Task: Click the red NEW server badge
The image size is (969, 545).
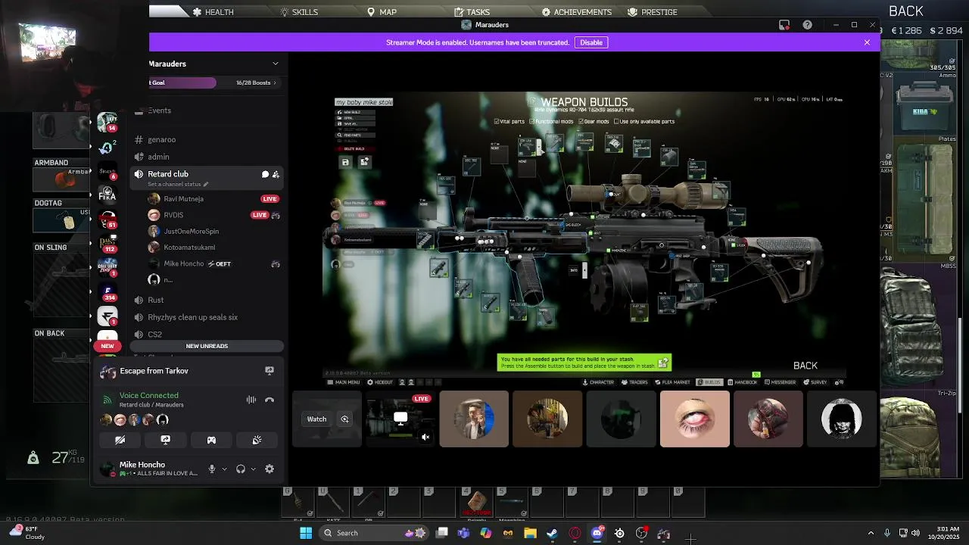Action: click(x=107, y=346)
